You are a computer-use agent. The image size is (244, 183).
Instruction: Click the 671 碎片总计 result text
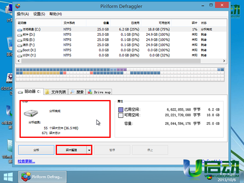[51, 133]
